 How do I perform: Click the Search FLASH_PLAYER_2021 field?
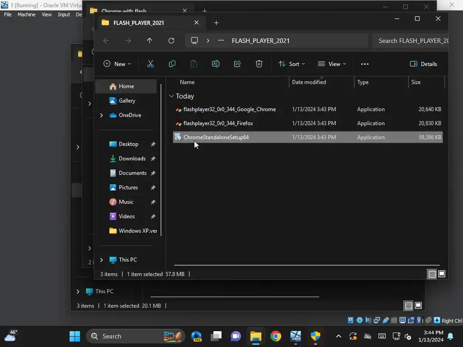pyautogui.click(x=411, y=41)
